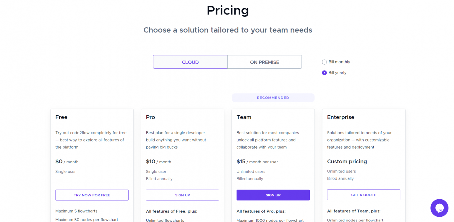Click SIGN UP on the Team plan
The width and height of the screenshot is (454, 222).
[273, 195]
